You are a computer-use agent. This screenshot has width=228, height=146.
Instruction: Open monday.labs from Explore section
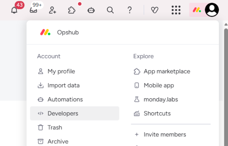point(161,99)
